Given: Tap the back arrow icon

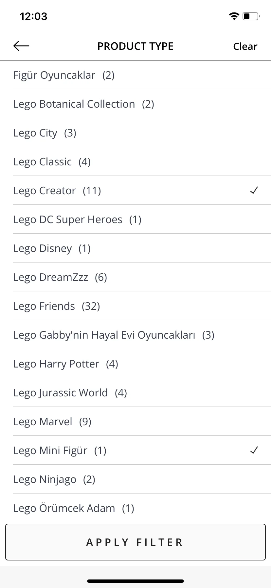Looking at the screenshot, I should 21,46.
